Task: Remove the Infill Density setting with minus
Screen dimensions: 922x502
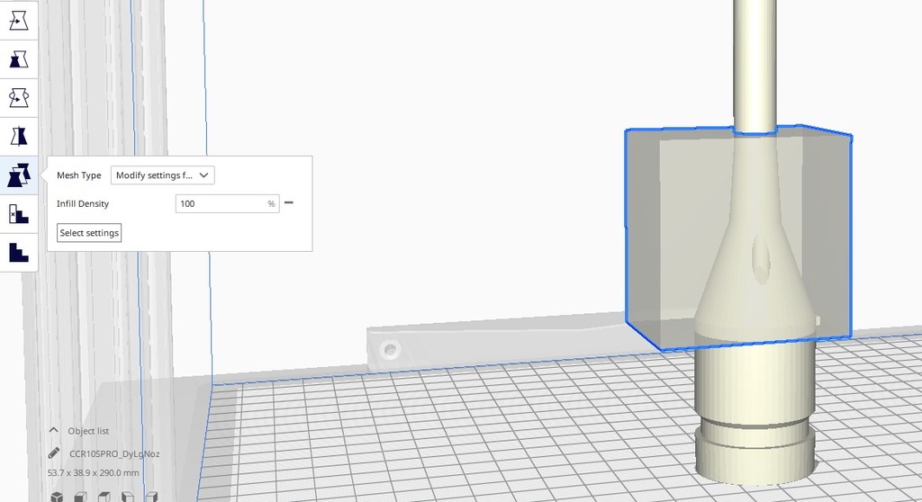Action: point(289,202)
